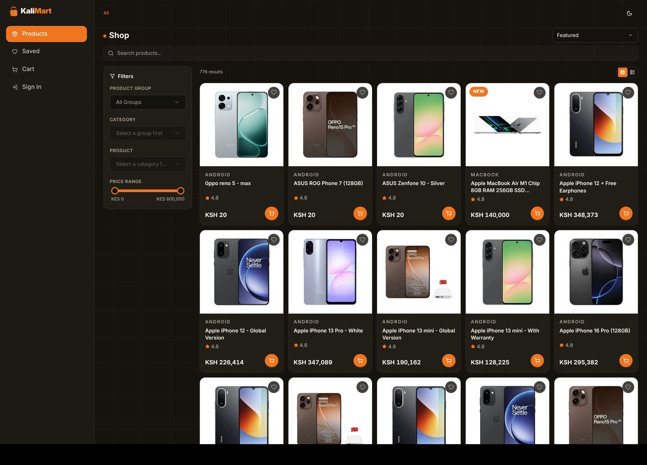
Task: Add Oppo reno 5 - max to cart
Action: 272,213
